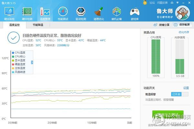Click 保存截屏 save screenshot button
This screenshot has width=194, height=129.
182,25
